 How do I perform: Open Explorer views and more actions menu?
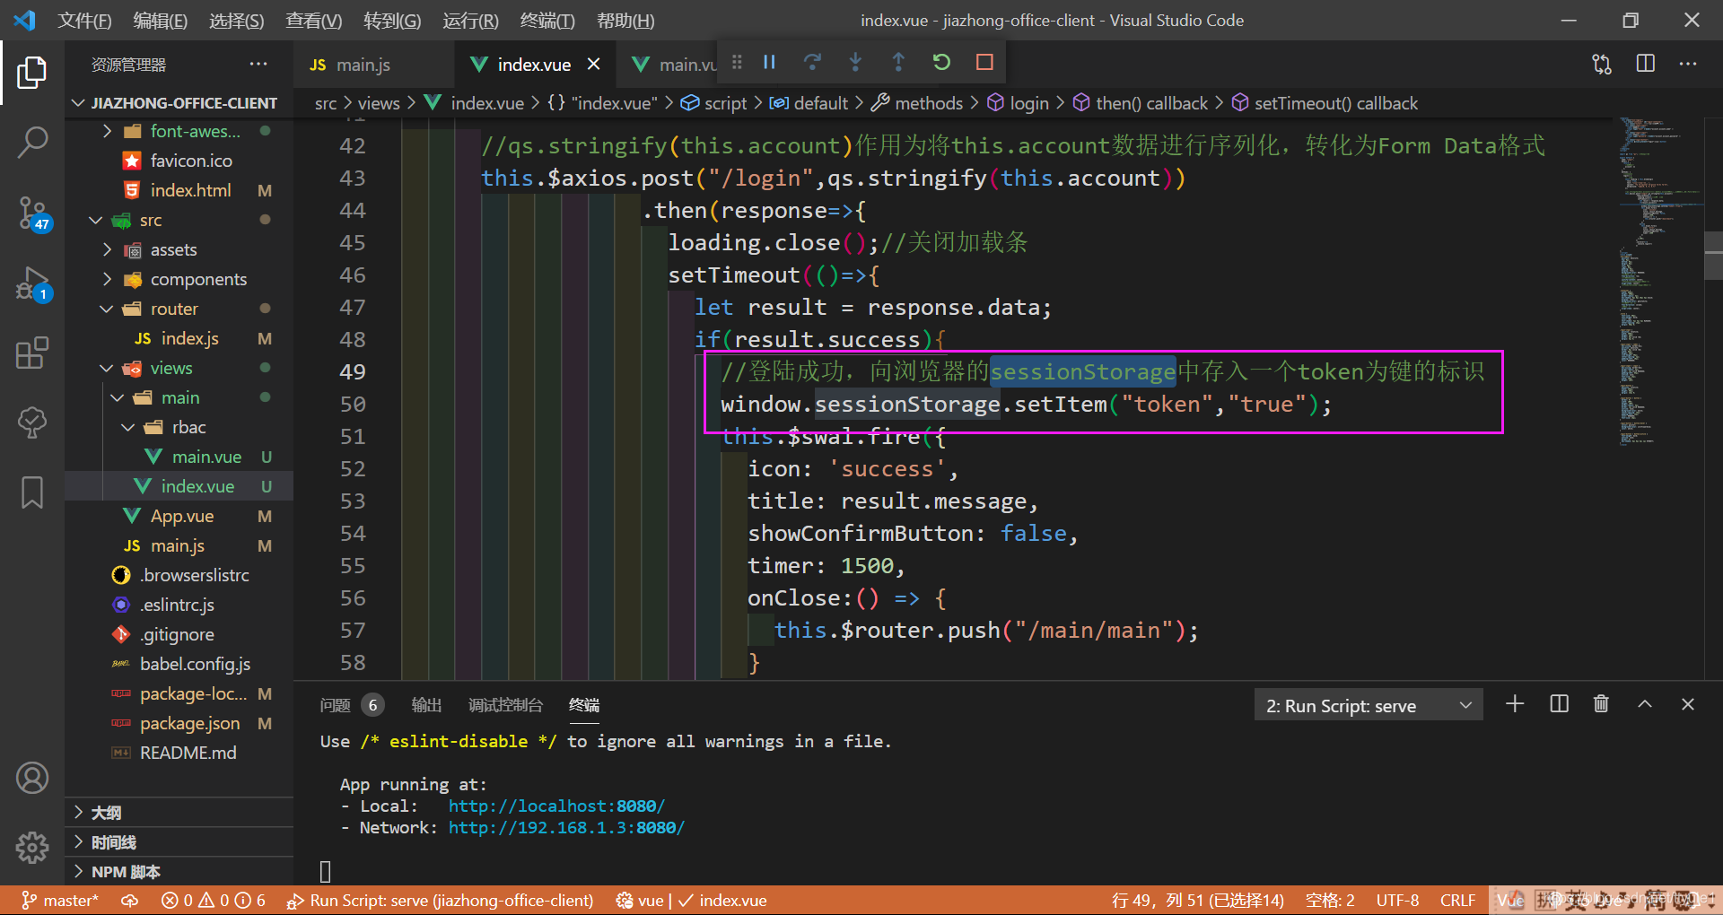(x=258, y=64)
